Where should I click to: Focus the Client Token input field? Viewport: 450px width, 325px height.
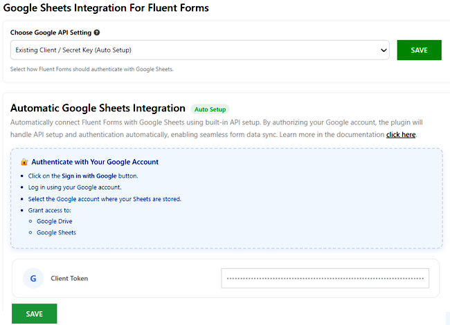325,278
